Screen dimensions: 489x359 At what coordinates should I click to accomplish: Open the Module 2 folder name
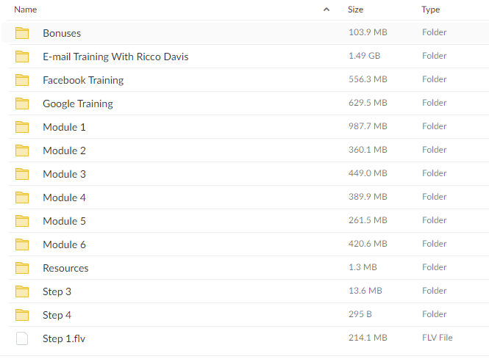64,151
